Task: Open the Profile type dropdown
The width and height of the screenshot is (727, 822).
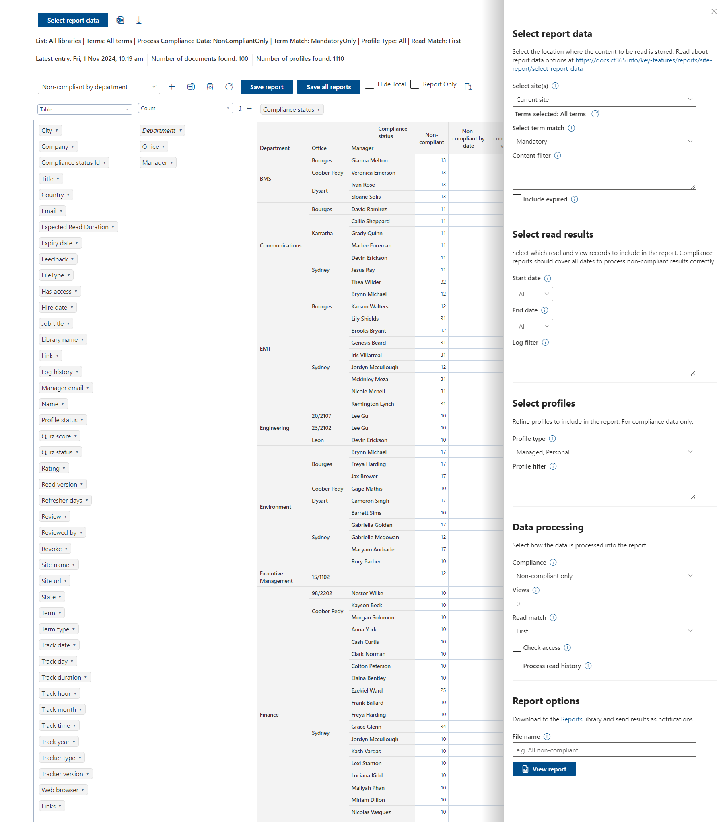Action: click(604, 452)
